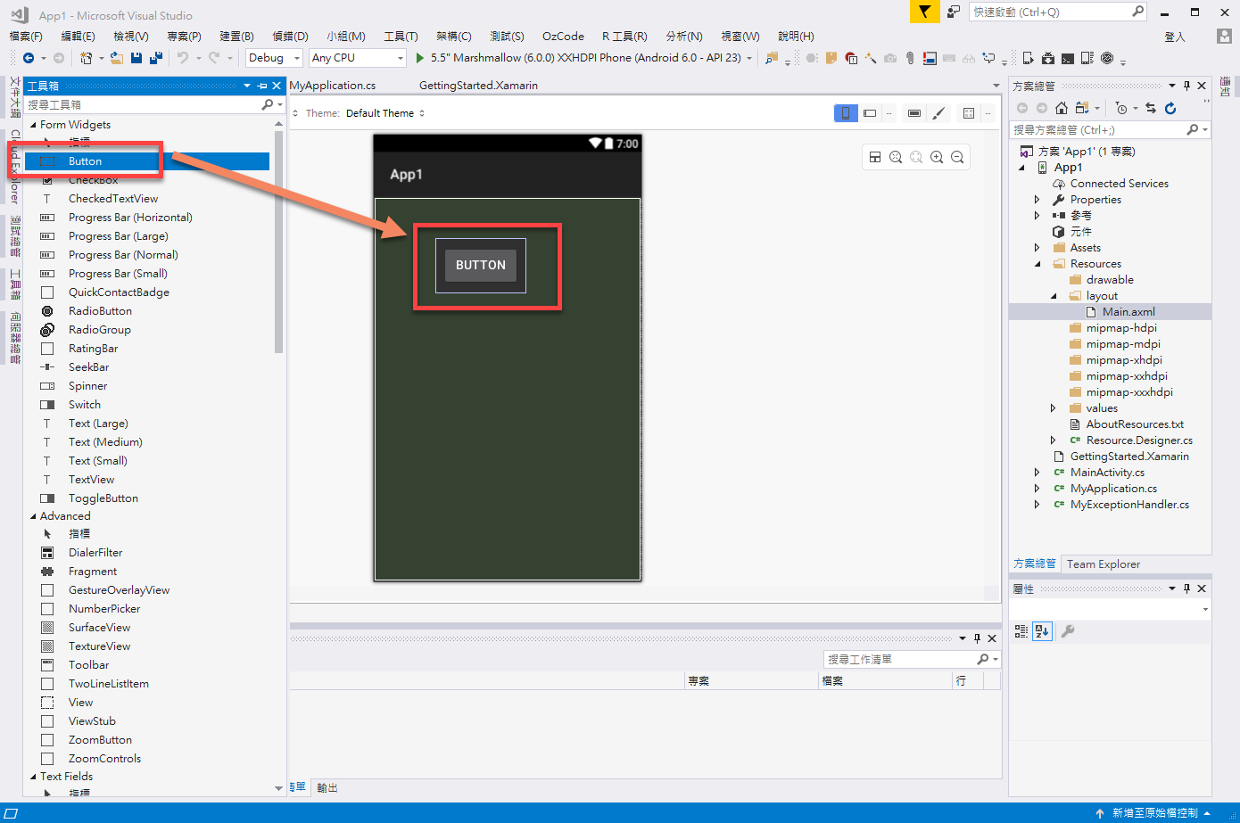Collapse the Text Fields toolbox group

point(33,777)
